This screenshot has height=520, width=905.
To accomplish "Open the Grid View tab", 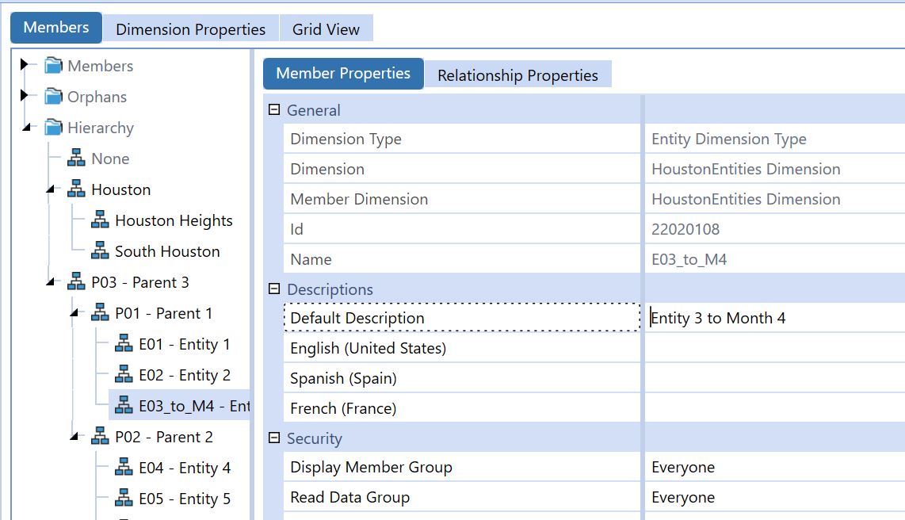I will (326, 29).
